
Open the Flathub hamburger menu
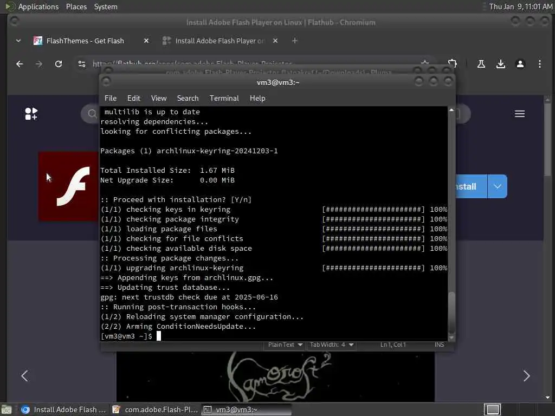(520, 114)
